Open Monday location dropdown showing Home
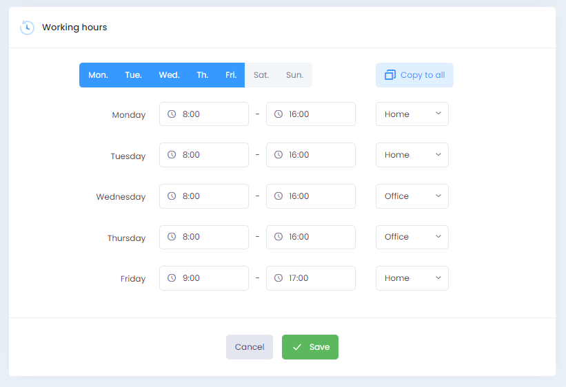 412,114
